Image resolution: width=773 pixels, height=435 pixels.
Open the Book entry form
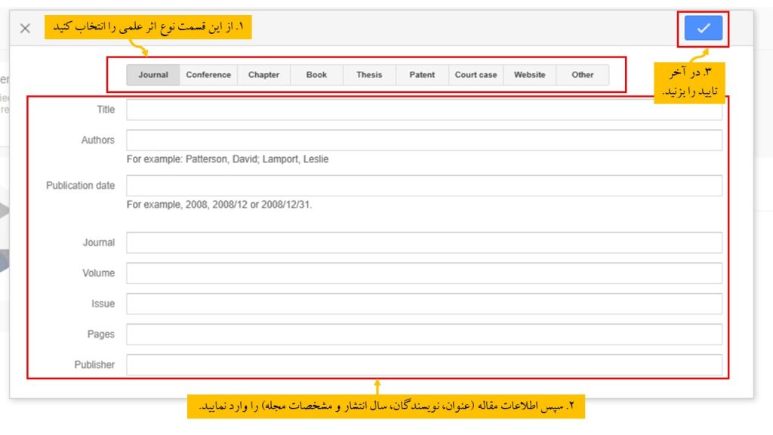(x=316, y=75)
